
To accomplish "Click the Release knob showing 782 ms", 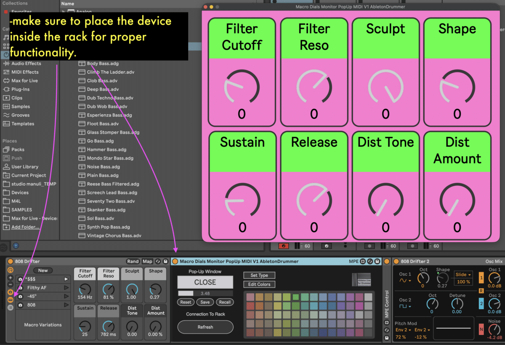I will 109,326.
